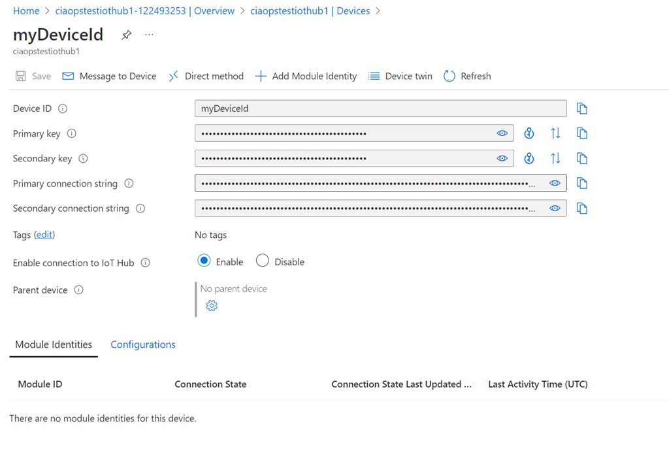The height and width of the screenshot is (453, 669).
Task: Select the Enable radio button
Action: tap(204, 261)
